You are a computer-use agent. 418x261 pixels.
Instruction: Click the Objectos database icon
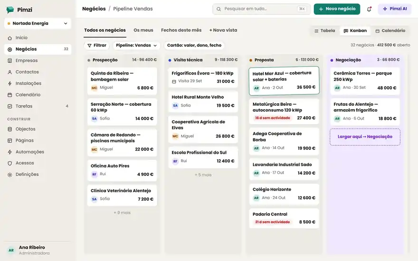coord(10,129)
